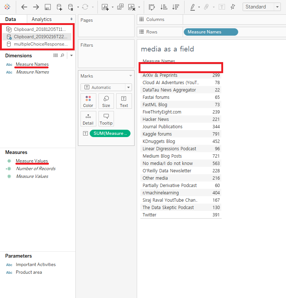Click the Measure Names pill on Rows
Screen dimensions: 286x298
(x=211, y=32)
